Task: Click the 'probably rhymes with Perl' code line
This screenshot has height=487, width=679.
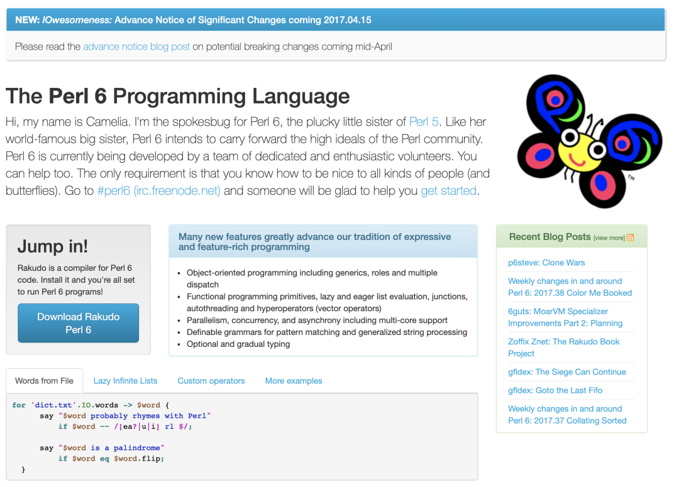Action: coord(125,416)
